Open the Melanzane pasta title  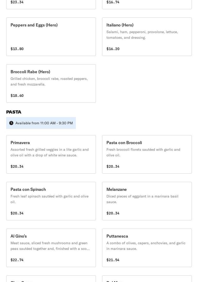click(116, 189)
